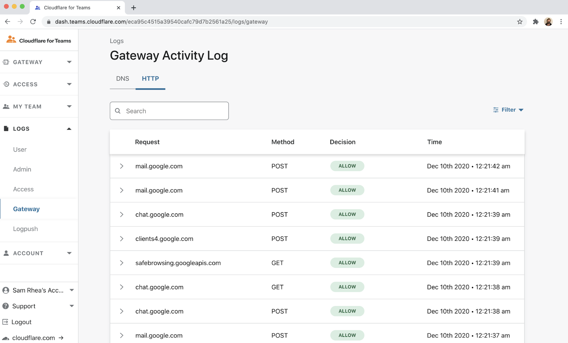Click ALLOW badge on safebrowsing.googleapis.com row
Screen dimensions: 568x343
pyautogui.click(x=347, y=263)
